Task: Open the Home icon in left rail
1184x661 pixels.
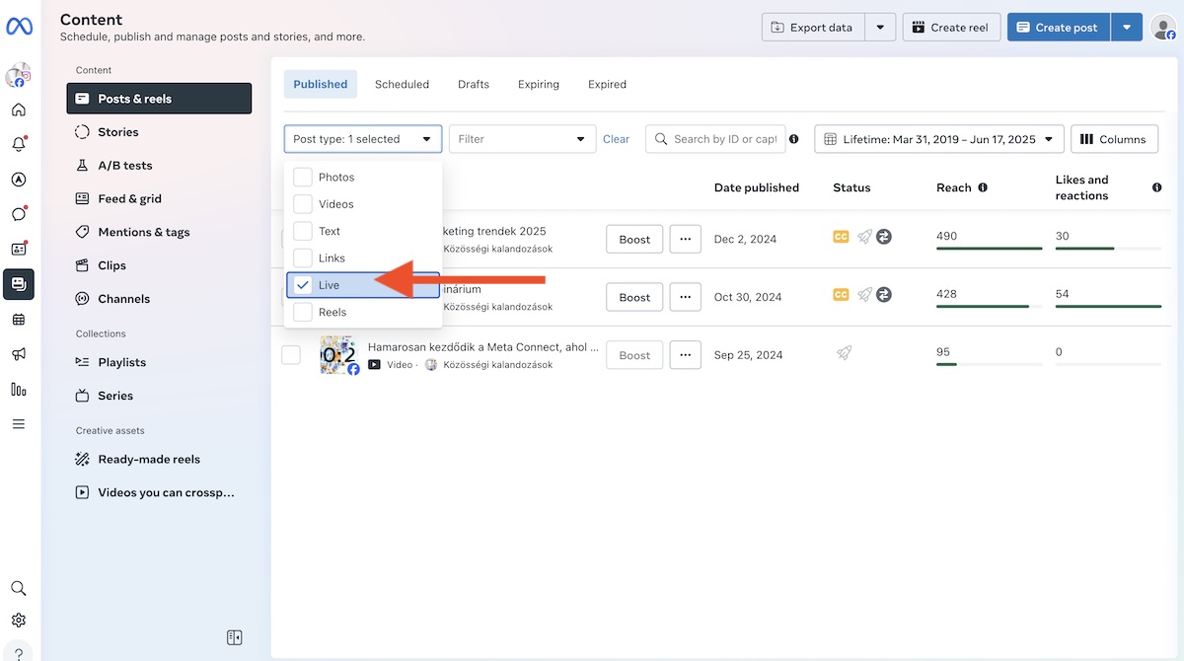Action: [19, 110]
